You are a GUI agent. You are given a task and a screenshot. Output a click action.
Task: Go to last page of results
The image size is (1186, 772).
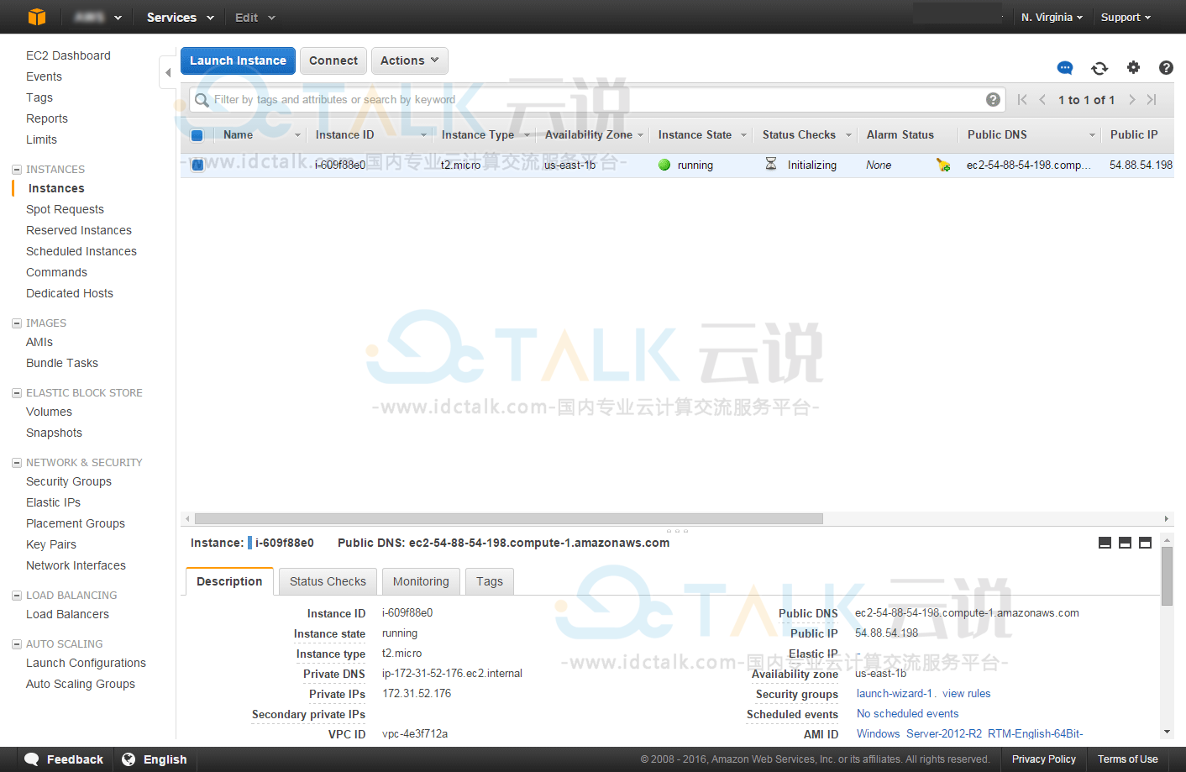pyautogui.click(x=1152, y=100)
